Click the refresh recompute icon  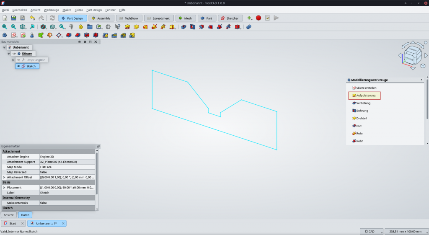coord(52,18)
